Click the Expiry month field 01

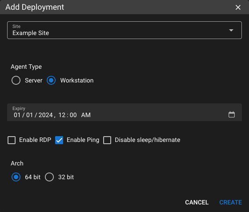[x=17, y=115]
